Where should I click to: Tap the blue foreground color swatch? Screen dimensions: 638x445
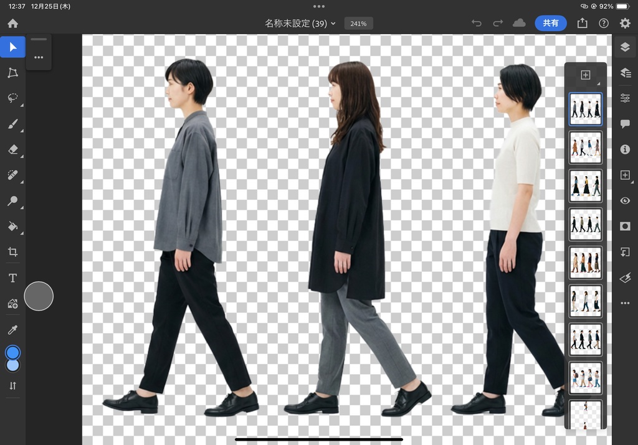point(12,352)
